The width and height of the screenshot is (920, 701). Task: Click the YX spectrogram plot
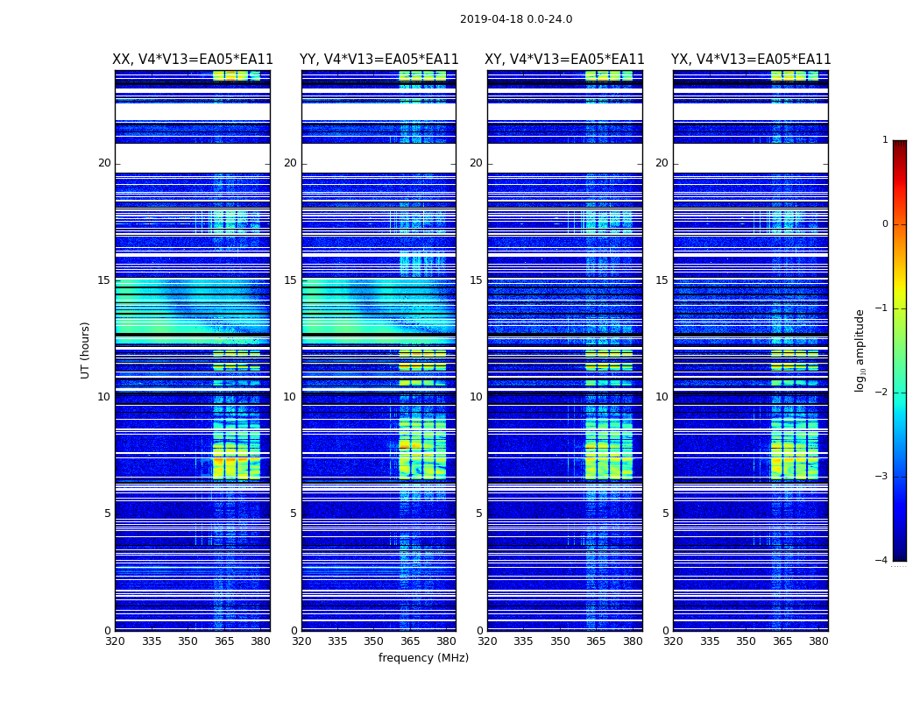751,350
